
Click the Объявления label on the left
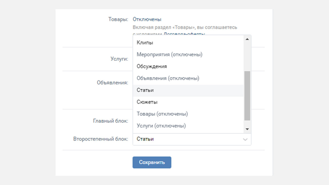point(112,82)
